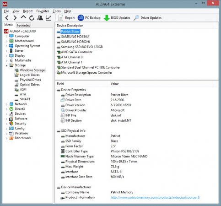Click the Value column header
The width and height of the screenshot is (221, 206).
(162, 84)
